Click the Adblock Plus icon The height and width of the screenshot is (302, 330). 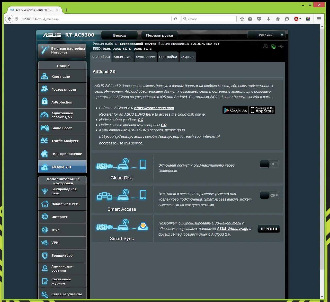click(296, 19)
